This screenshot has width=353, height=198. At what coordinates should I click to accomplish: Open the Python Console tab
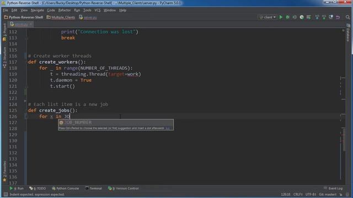tap(65, 188)
